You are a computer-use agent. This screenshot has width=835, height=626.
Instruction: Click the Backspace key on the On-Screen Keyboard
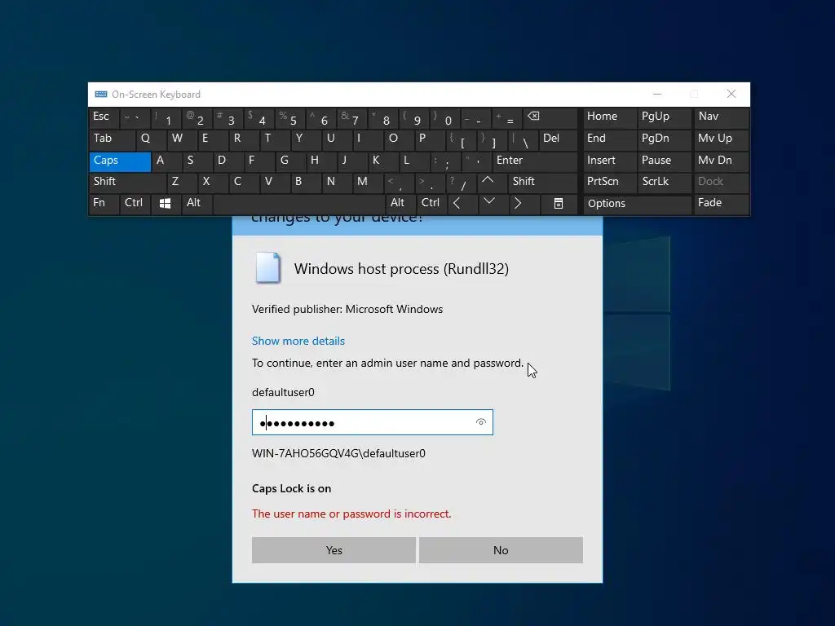[550, 117]
